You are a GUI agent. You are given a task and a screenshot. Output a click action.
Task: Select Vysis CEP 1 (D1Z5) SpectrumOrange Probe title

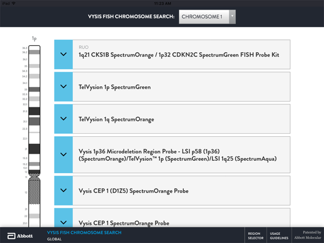133,191
